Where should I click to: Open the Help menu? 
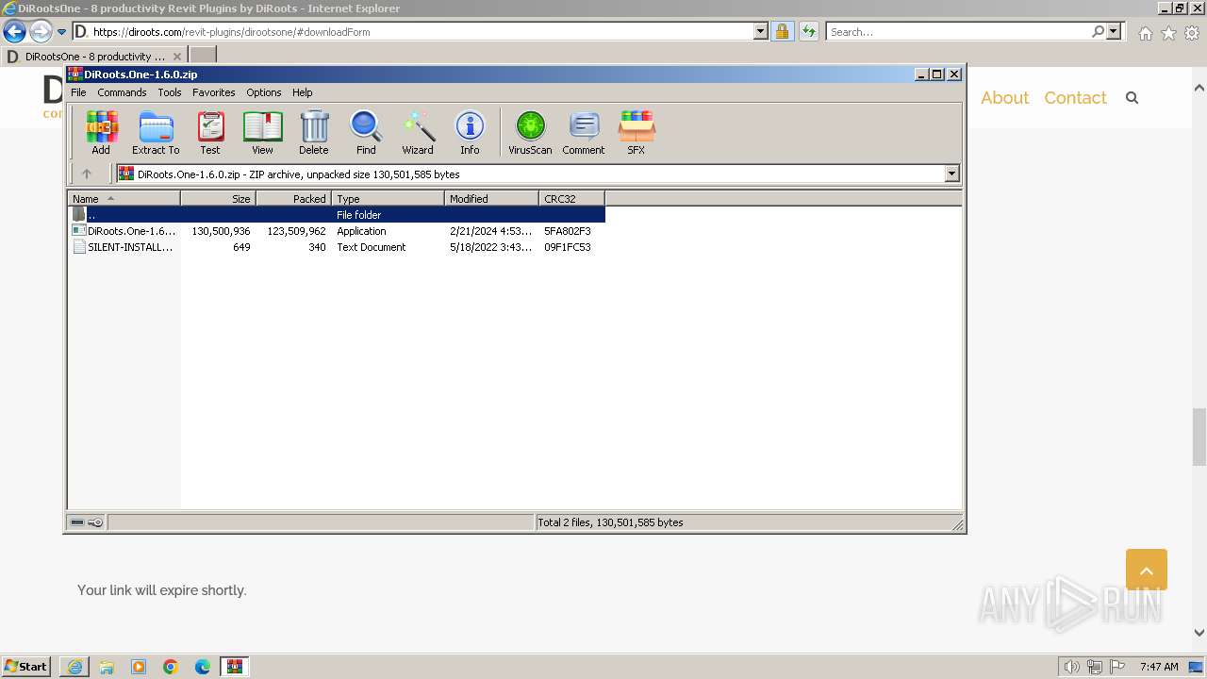302,92
